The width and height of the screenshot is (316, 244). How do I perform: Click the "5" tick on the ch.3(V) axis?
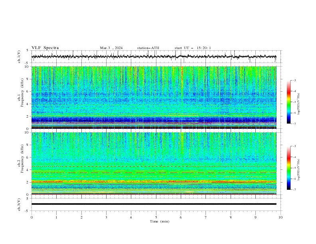28,199
